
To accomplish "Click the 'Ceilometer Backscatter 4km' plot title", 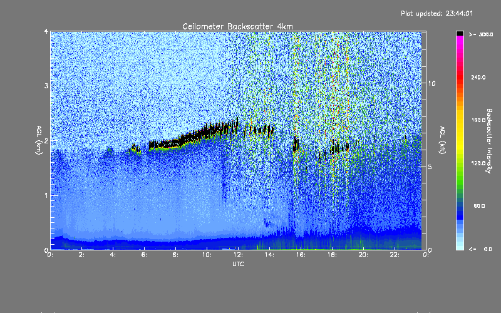I will (x=237, y=26).
